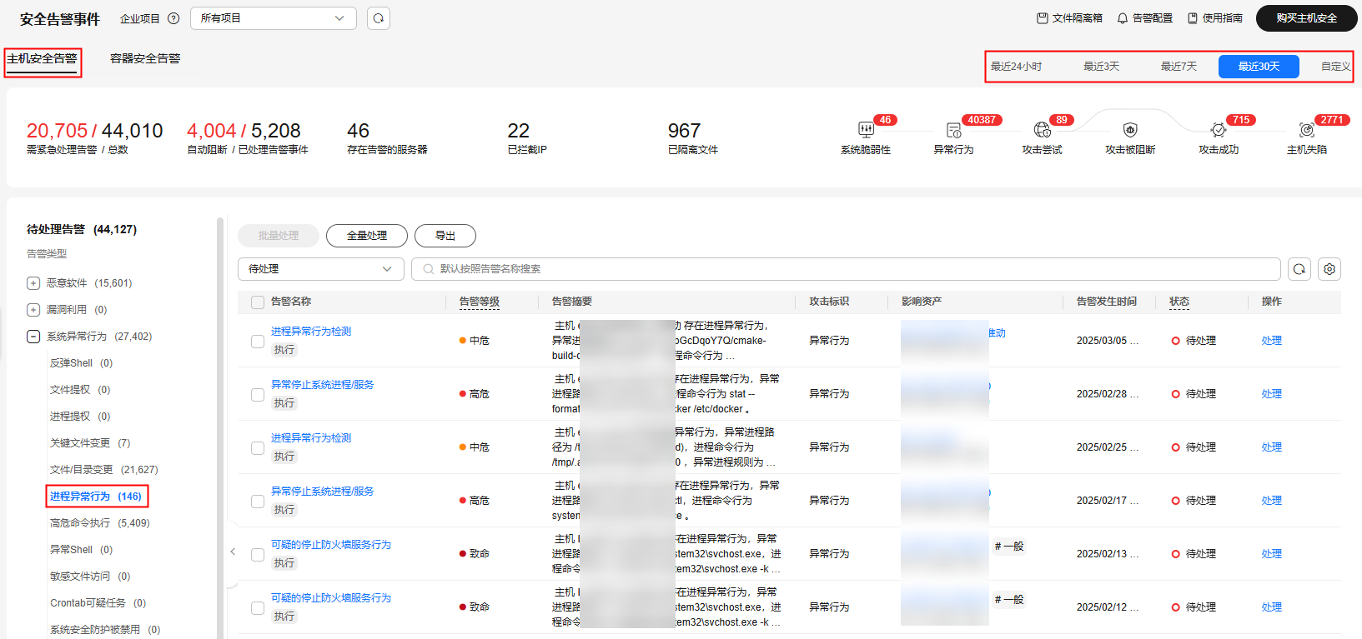1362x639 pixels.
Task: Expand the 恶意软件 category node
Action: click(x=33, y=283)
